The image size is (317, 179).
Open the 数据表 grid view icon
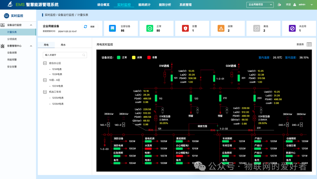coord(309,44)
